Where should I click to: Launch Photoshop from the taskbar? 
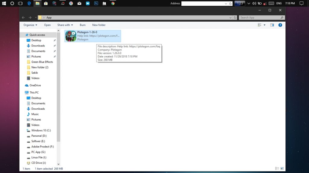96,3
